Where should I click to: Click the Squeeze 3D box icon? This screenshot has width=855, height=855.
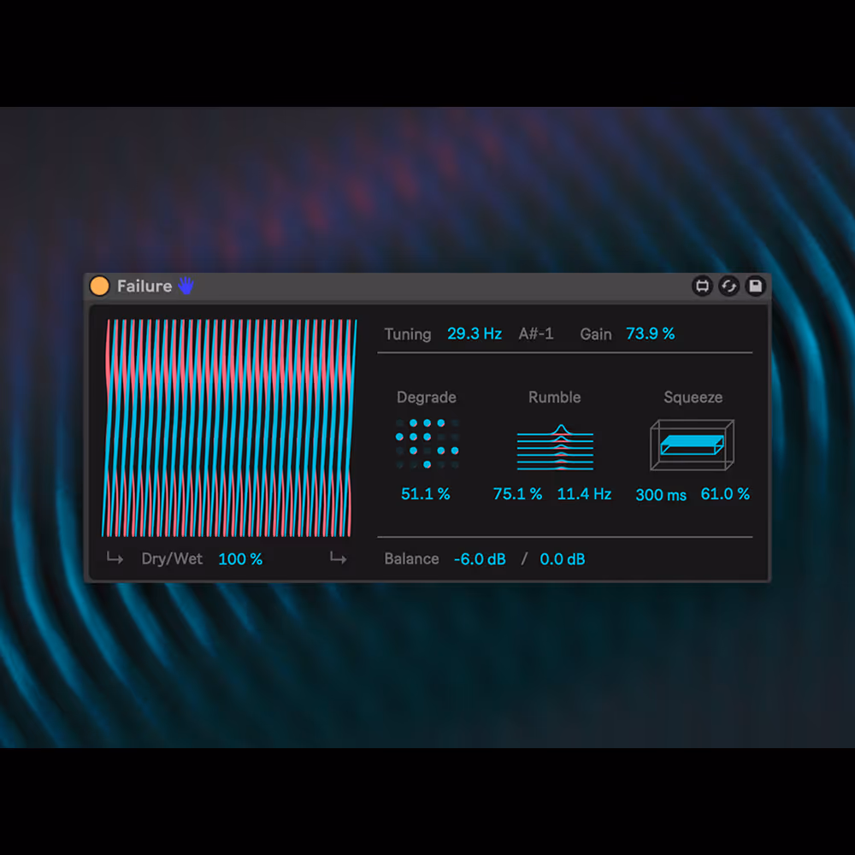tap(692, 445)
